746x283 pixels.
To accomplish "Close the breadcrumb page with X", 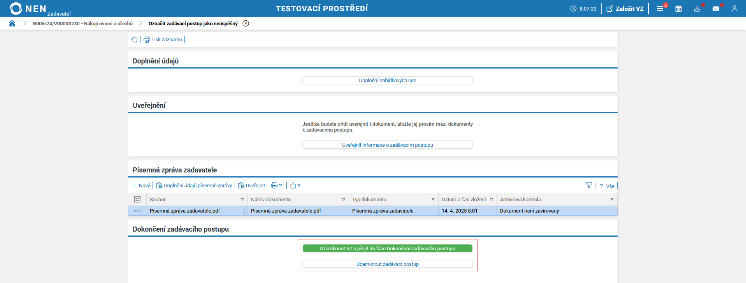I will coord(246,23).
